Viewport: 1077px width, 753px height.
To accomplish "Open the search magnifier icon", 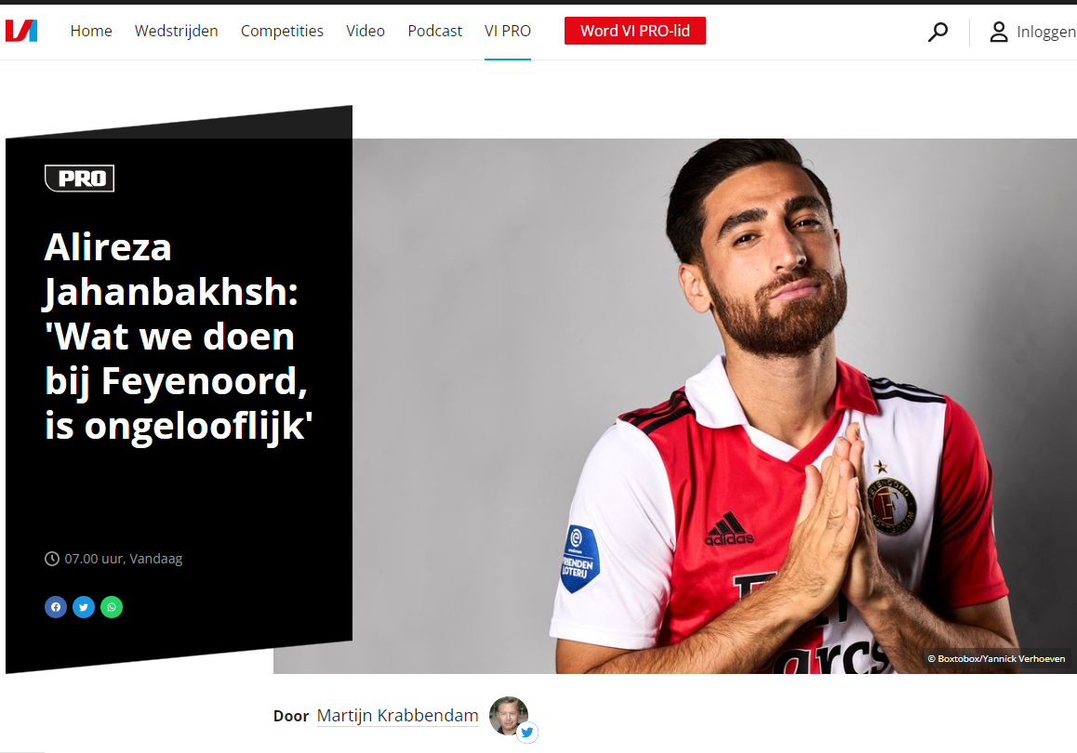I will coord(937,32).
